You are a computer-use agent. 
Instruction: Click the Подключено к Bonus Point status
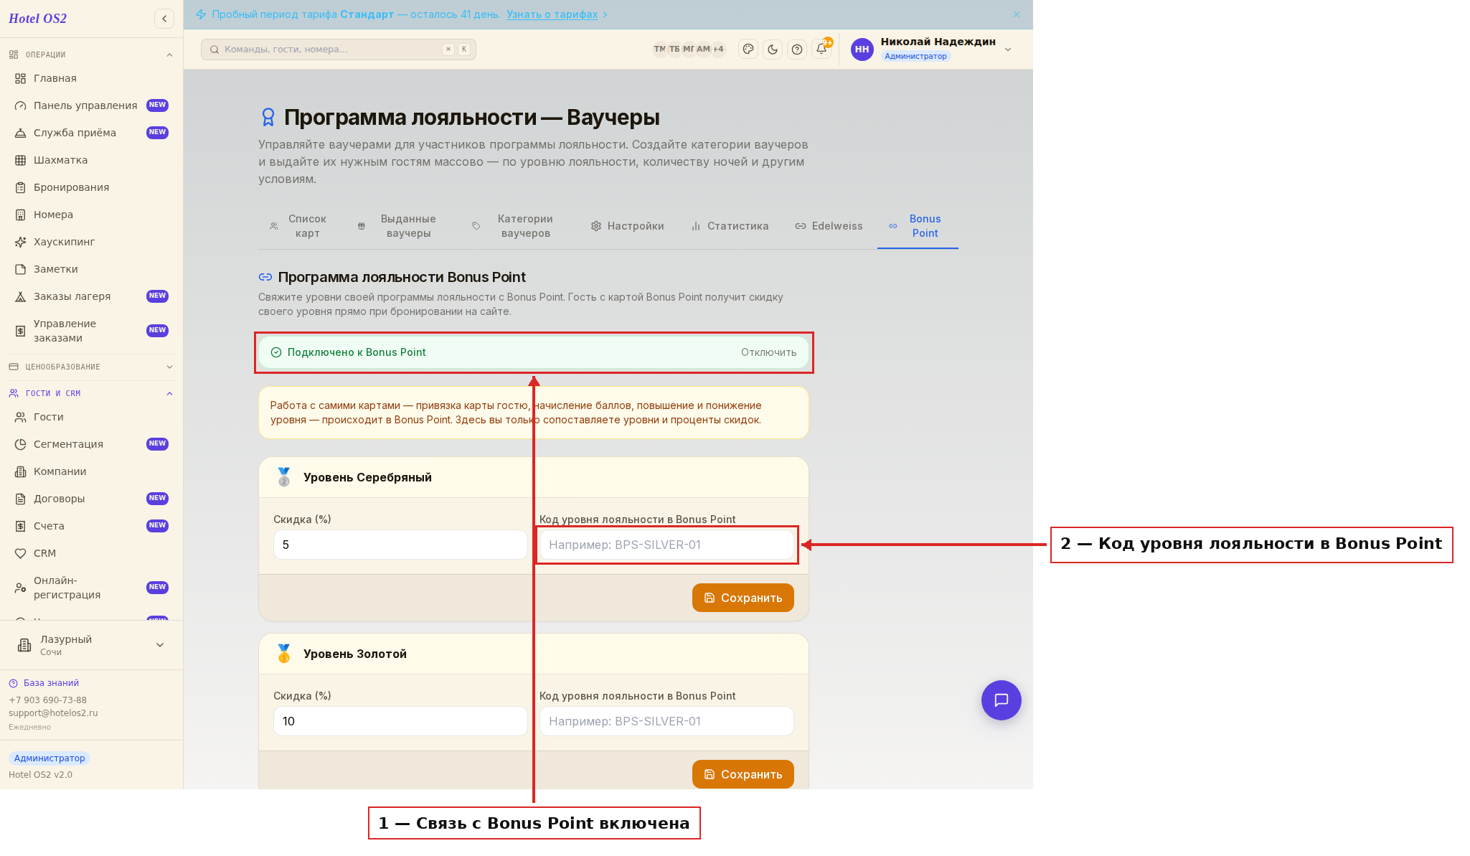[x=357, y=352]
